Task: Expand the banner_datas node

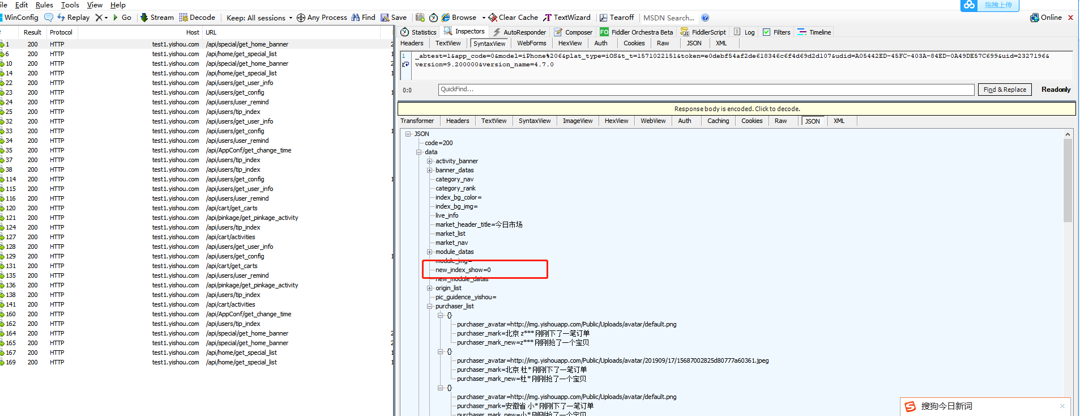Action: click(429, 170)
